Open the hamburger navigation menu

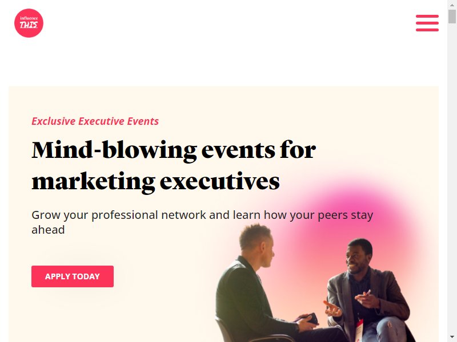pyautogui.click(x=427, y=23)
